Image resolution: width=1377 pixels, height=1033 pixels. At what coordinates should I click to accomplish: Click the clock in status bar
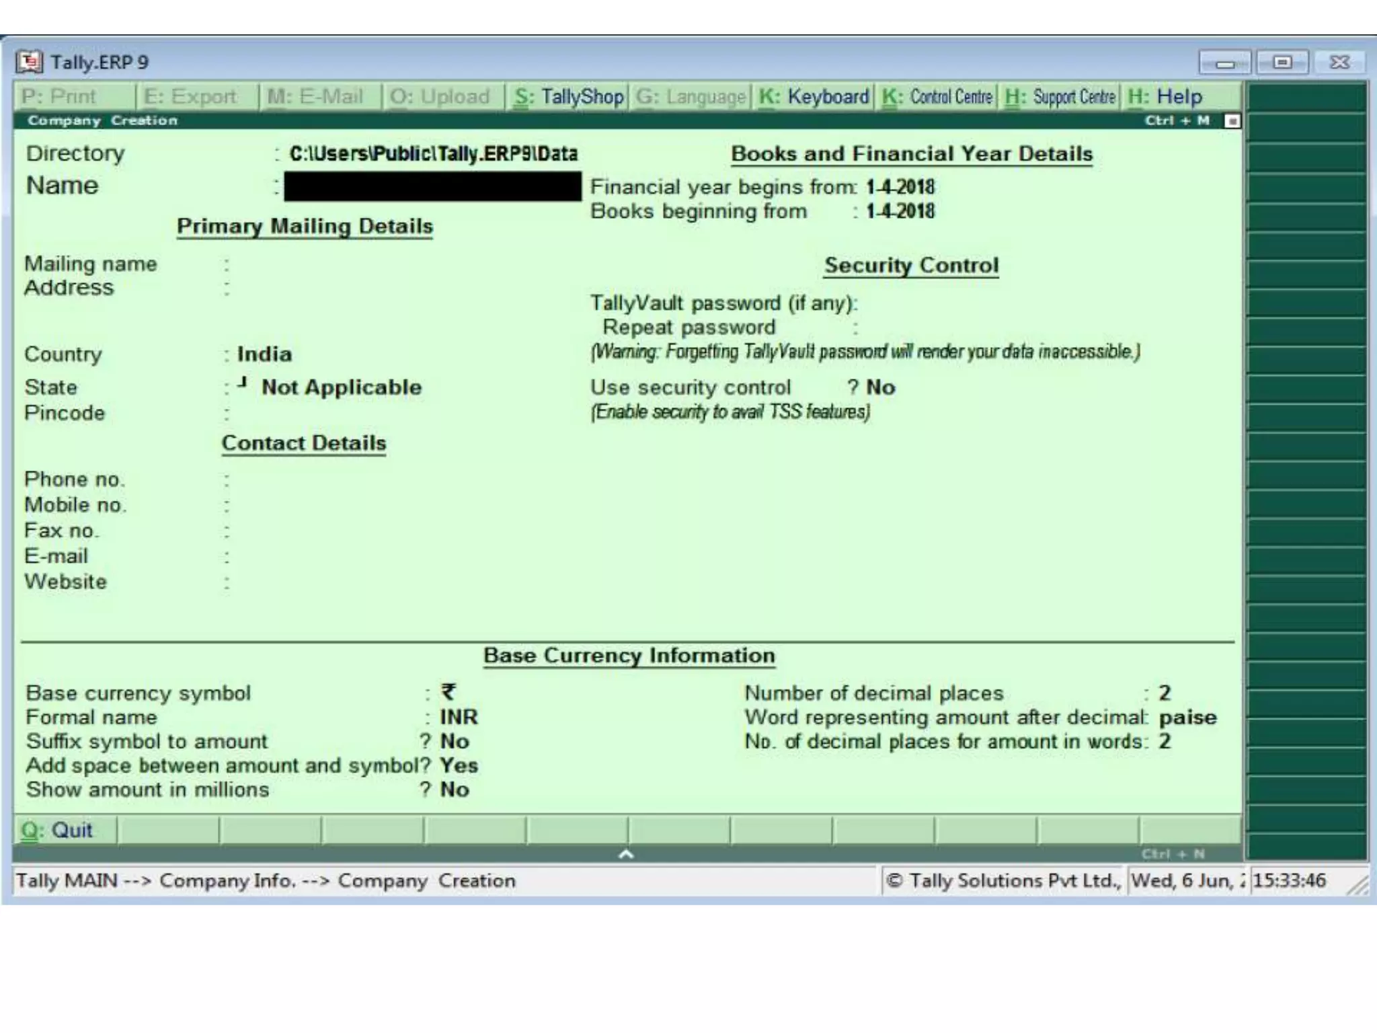point(1289,880)
